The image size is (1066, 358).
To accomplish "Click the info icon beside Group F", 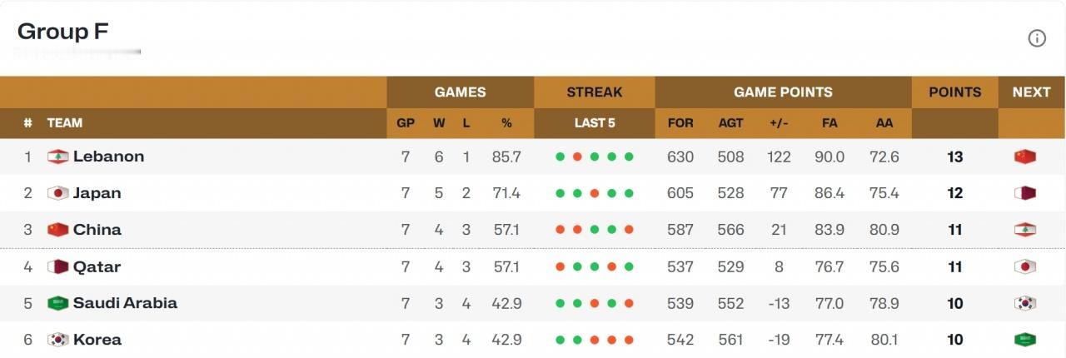I will tap(1037, 38).
